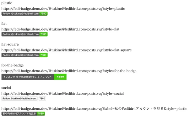The image size is (189, 120).
Task: Click the flat style Follow @tukine badge
Action: click(20, 34)
